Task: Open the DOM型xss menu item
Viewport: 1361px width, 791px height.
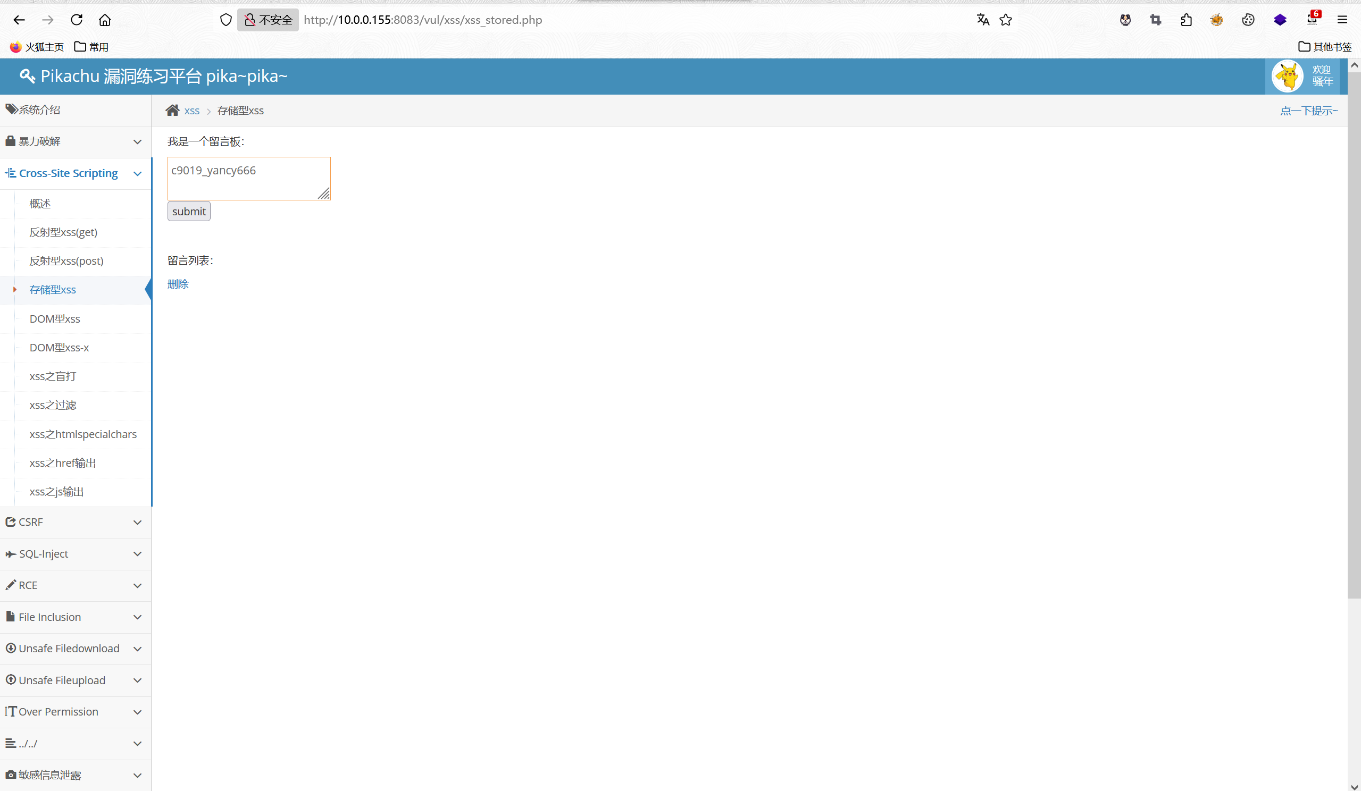Action: tap(55, 318)
